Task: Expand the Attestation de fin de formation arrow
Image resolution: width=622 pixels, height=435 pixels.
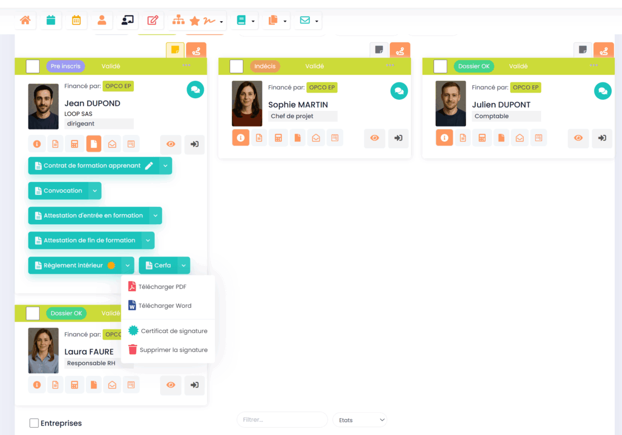Action: tap(148, 240)
